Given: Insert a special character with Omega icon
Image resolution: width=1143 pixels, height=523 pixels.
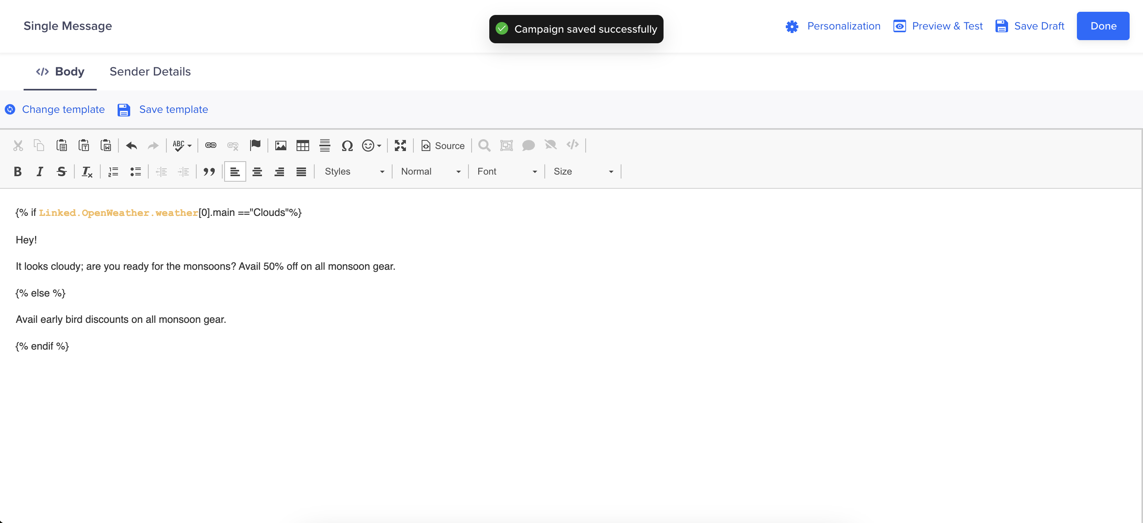Looking at the screenshot, I should 347,145.
